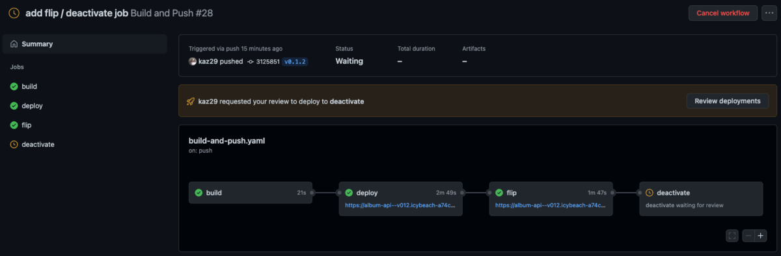
Task: Open the deploy node's album-api URL link
Action: pyautogui.click(x=400, y=205)
